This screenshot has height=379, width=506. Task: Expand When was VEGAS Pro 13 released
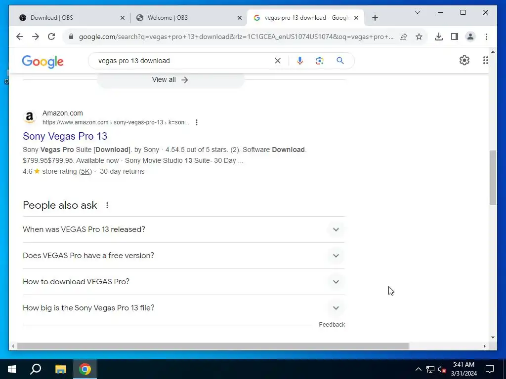[184, 229]
